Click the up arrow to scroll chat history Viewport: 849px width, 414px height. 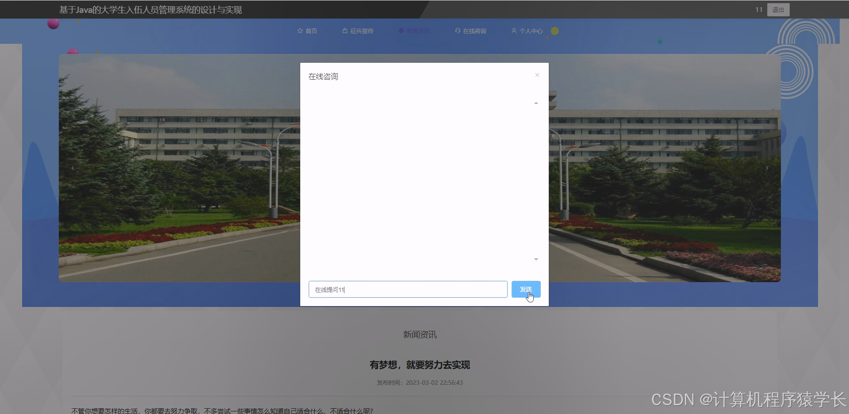point(536,103)
